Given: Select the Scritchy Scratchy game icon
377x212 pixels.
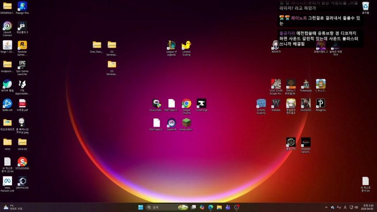Looking at the screenshot, I should [x=261, y=103].
